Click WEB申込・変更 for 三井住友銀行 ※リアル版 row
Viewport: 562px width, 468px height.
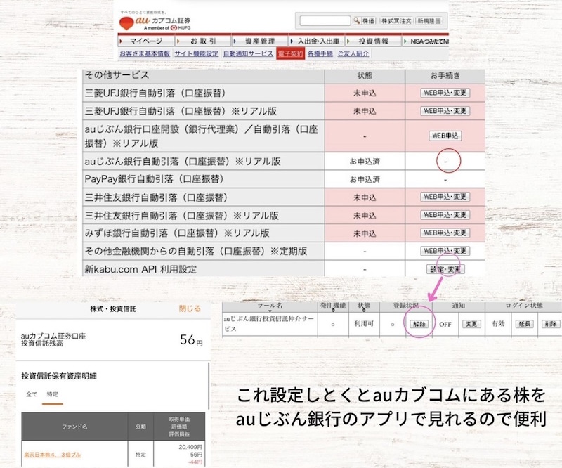coord(445,215)
